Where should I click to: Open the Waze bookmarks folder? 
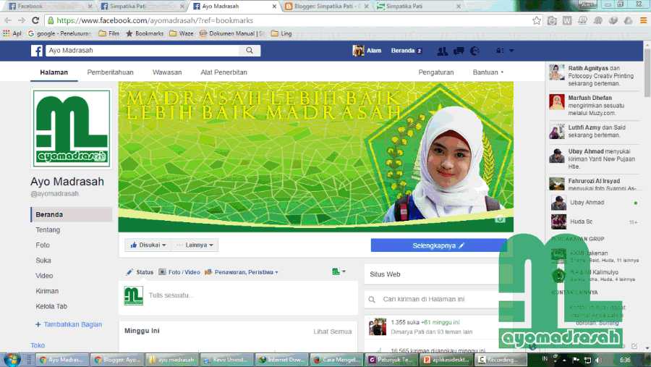pos(182,33)
